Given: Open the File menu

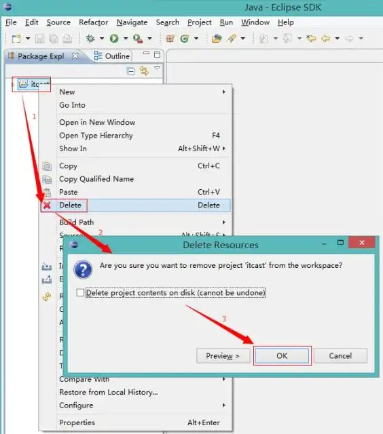Looking at the screenshot, I should (11, 22).
